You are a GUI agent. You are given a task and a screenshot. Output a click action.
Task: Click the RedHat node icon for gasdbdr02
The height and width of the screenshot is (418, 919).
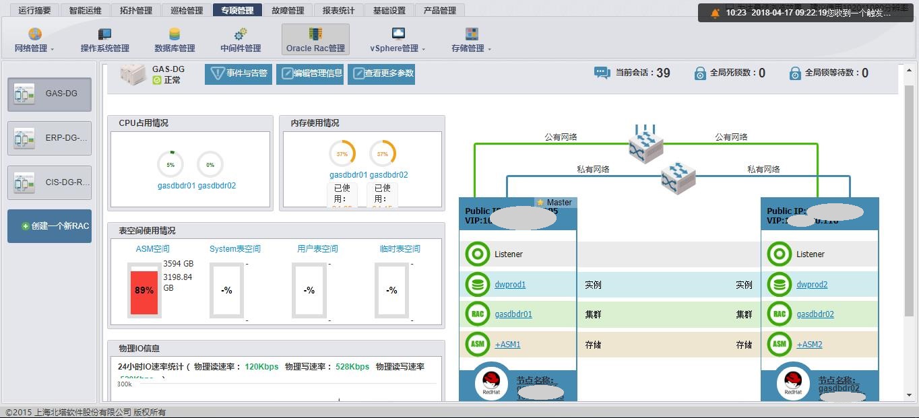(793, 382)
